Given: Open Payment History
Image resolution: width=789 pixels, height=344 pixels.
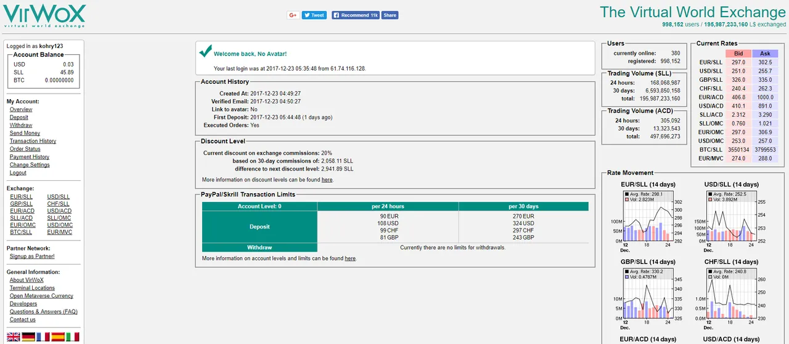Looking at the screenshot, I should click(30, 158).
